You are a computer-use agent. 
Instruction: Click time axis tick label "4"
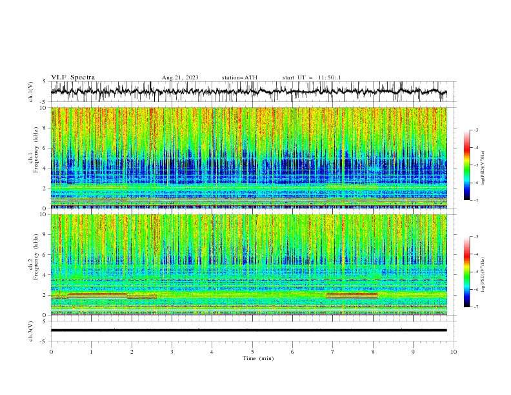point(212,352)
